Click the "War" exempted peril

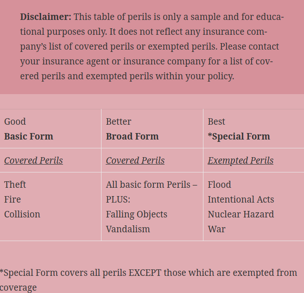[216, 229]
